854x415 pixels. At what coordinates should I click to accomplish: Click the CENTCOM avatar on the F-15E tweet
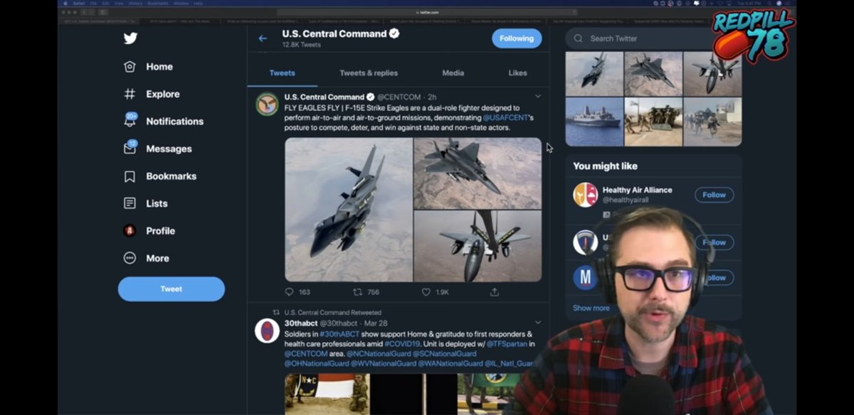[x=267, y=104]
